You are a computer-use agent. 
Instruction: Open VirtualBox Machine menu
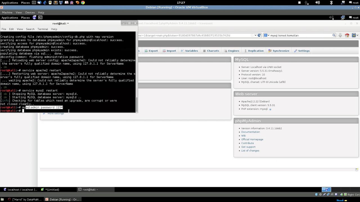point(7,12)
